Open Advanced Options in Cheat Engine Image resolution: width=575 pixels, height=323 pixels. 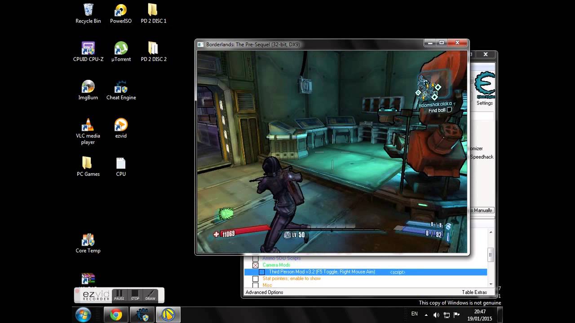[x=264, y=292]
